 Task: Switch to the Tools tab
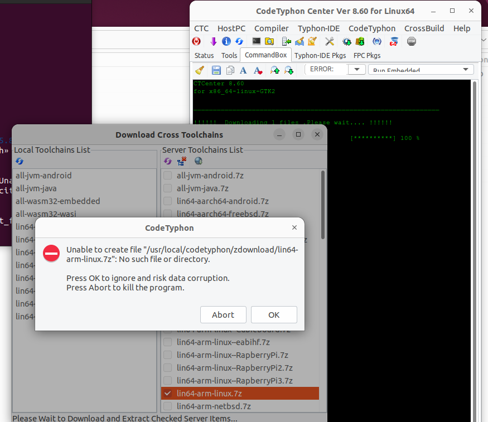(x=229, y=55)
